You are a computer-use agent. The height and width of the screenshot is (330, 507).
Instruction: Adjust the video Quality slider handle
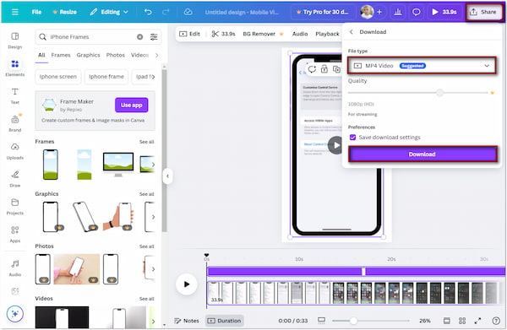tap(439, 93)
